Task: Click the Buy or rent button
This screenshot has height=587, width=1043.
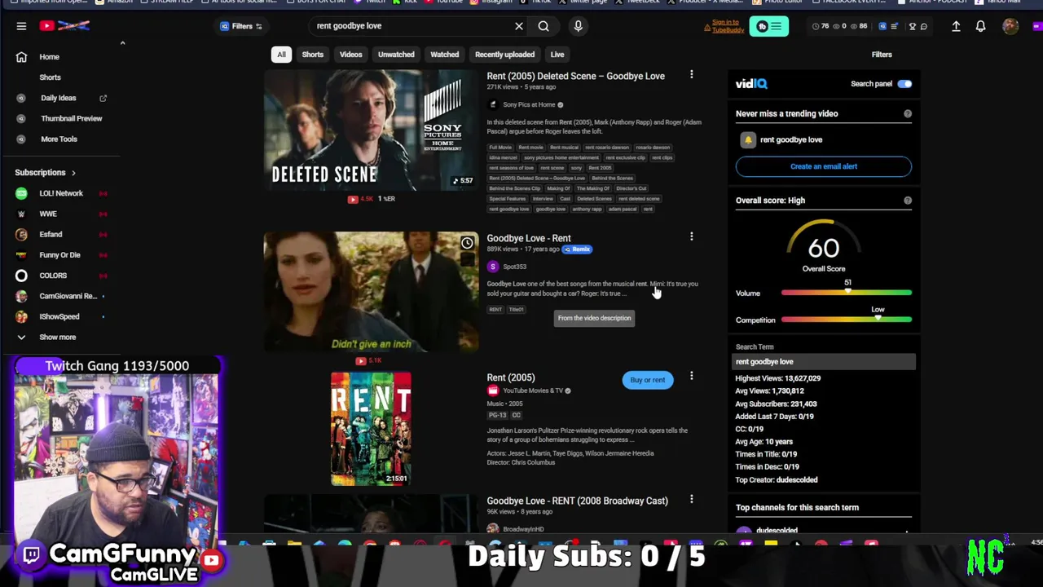Action: click(648, 380)
